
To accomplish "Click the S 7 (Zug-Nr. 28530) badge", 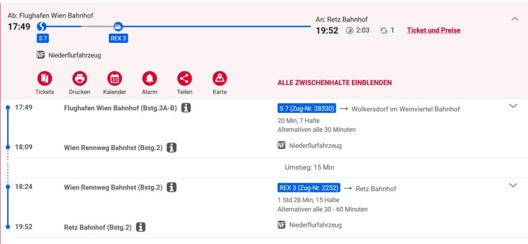I will point(307,108).
